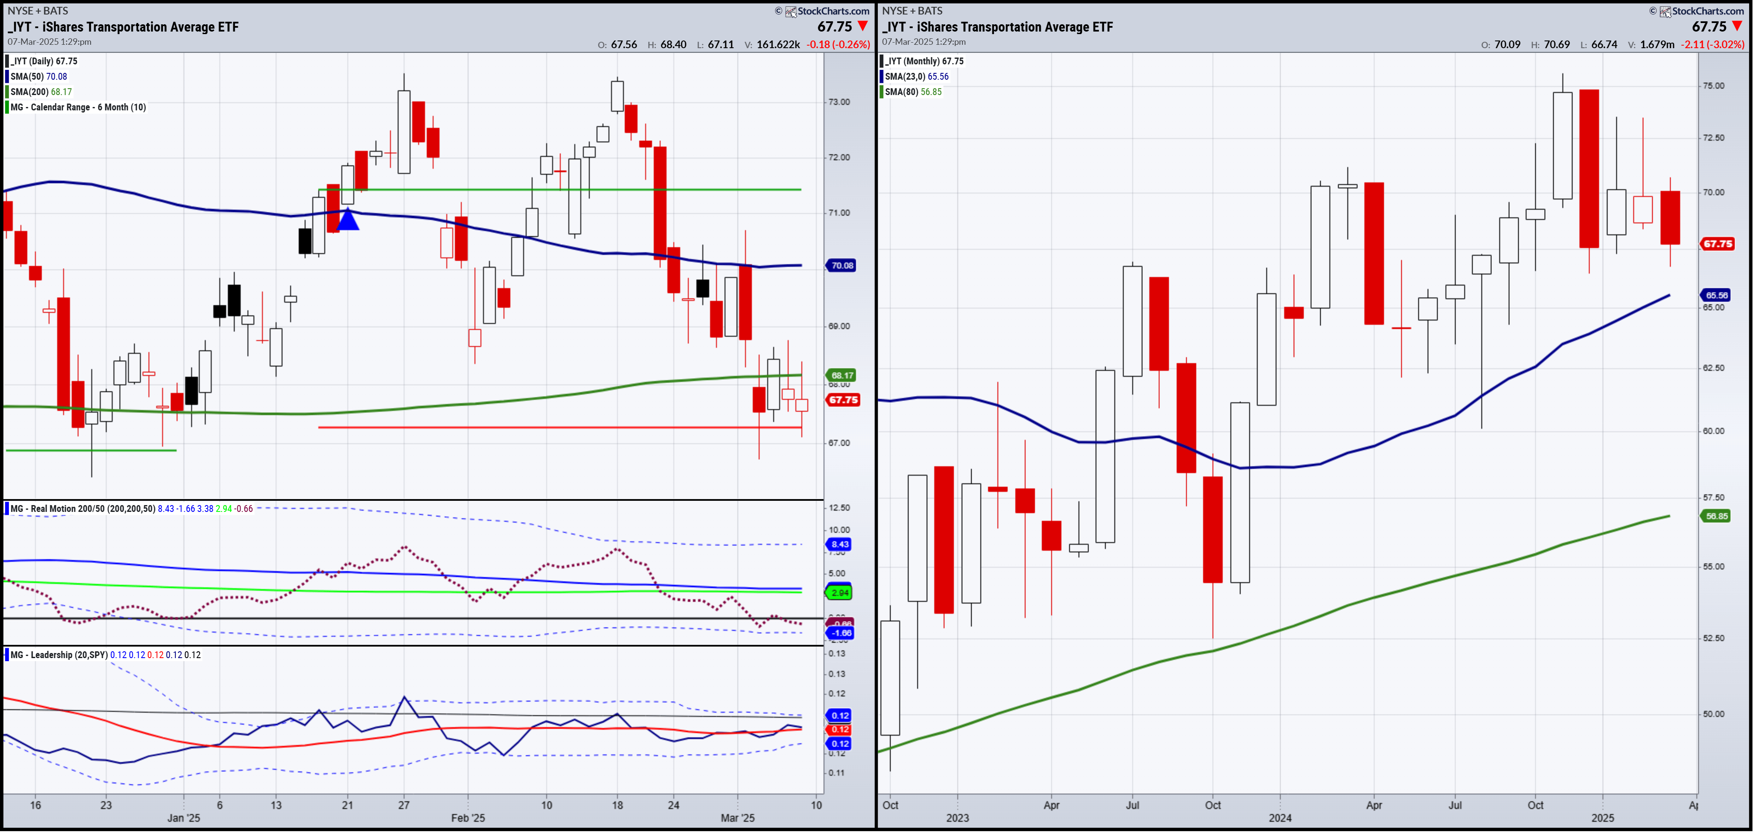
Task: Click the left chart date 07-Mar-2025 1:29:pm
Action: [x=50, y=42]
